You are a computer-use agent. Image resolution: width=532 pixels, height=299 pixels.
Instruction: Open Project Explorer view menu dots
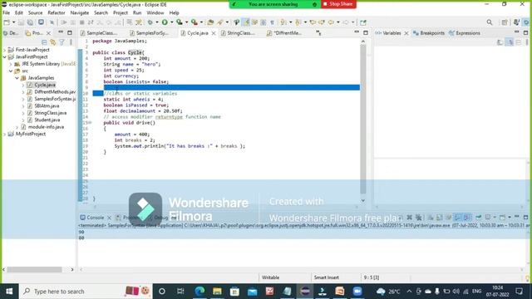(x=71, y=42)
